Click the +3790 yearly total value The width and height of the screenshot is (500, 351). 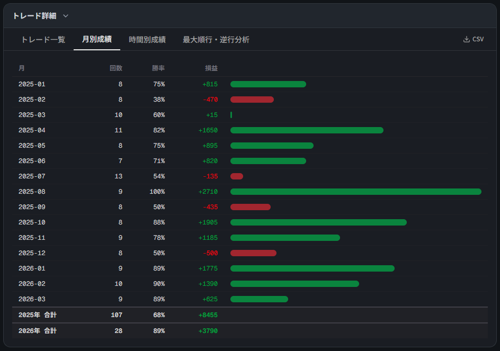click(x=208, y=331)
